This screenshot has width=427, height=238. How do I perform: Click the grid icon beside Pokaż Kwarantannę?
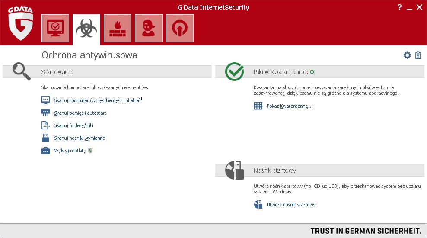[x=258, y=106]
